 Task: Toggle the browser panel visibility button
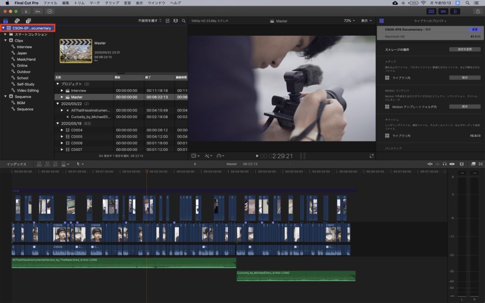(x=431, y=11)
